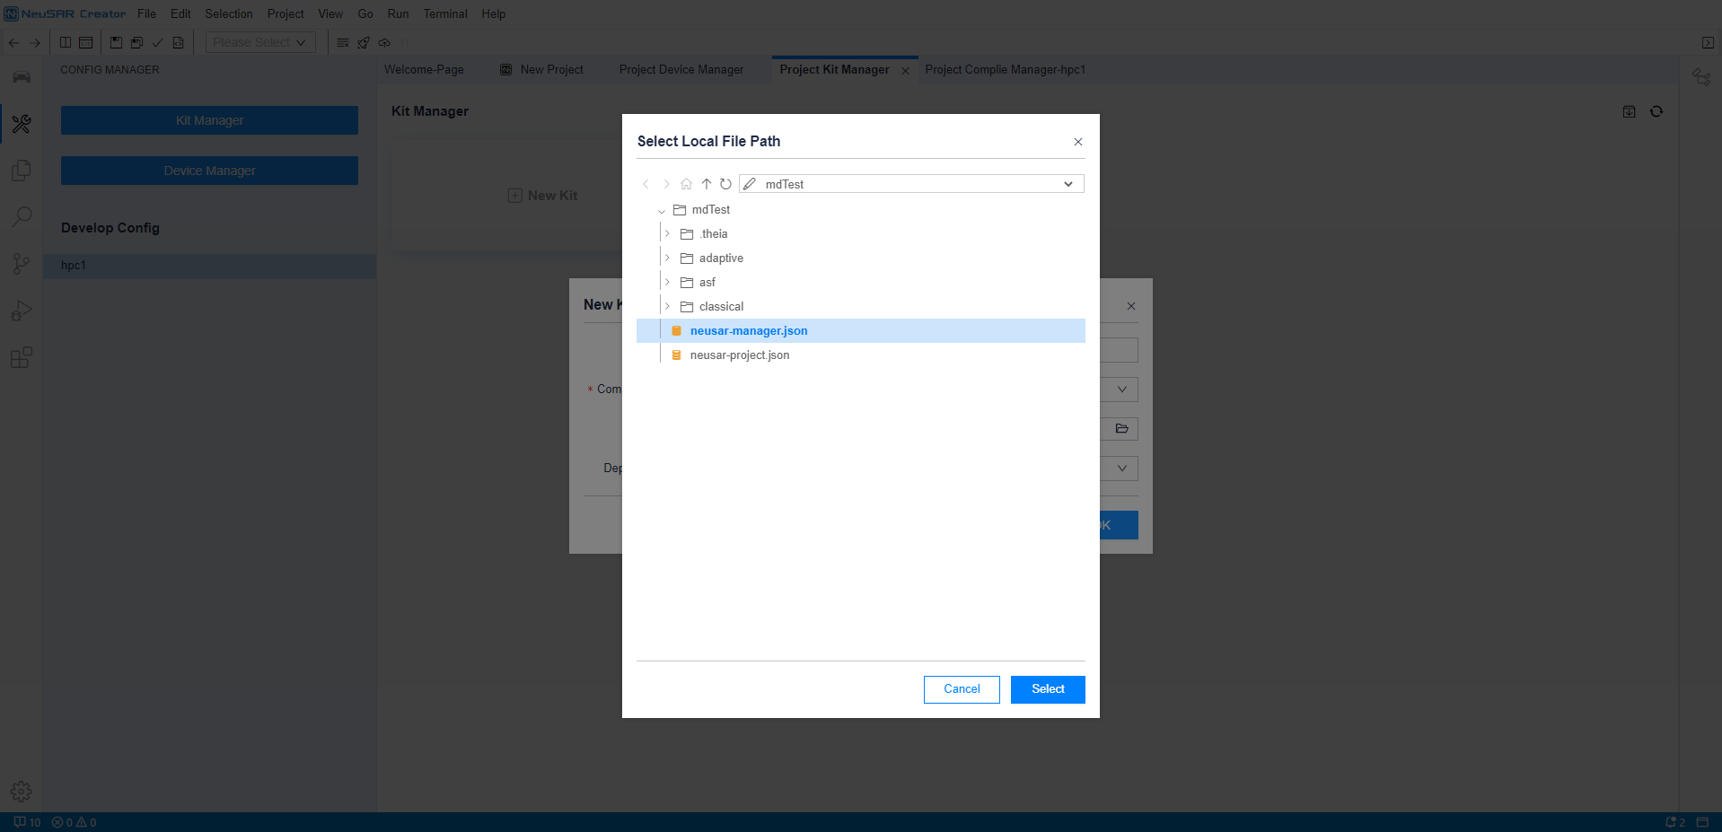Open the Source Control sidebar icon
The image size is (1722, 832).
point(22,264)
